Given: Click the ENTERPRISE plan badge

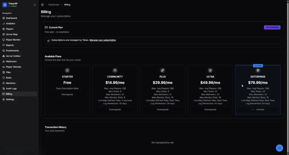Looking at the screenshot, I should click(x=272, y=27).
